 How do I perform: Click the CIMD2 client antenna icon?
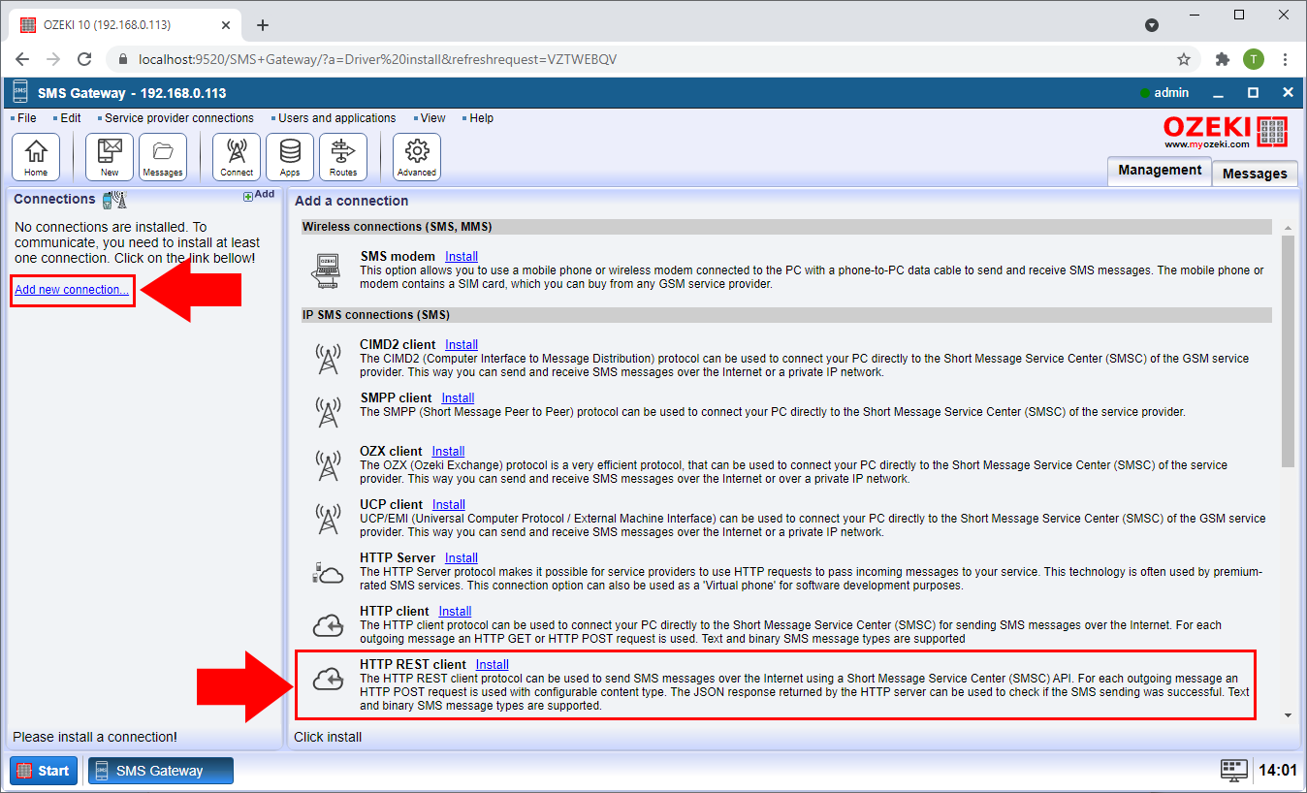(329, 359)
